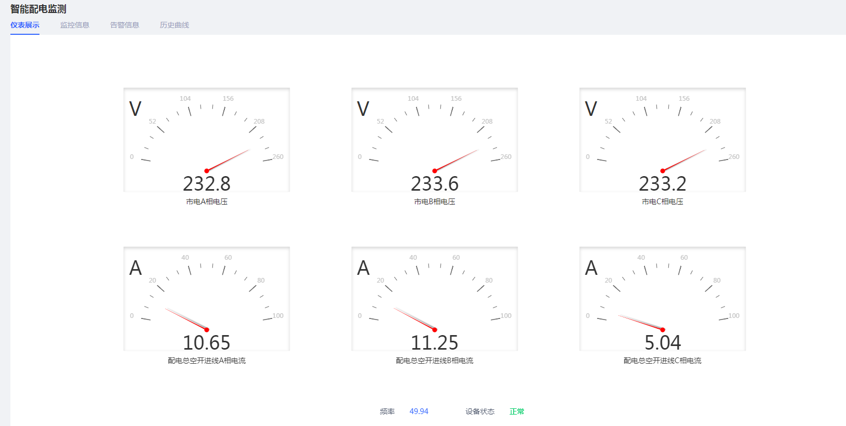Click the green 正常 device status

point(517,411)
